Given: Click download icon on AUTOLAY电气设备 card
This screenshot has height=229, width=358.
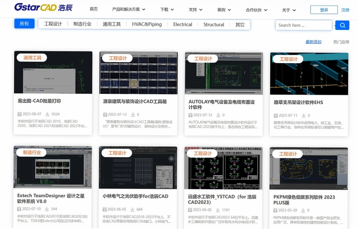Looking at the screenshot, I should (x=218, y=115).
